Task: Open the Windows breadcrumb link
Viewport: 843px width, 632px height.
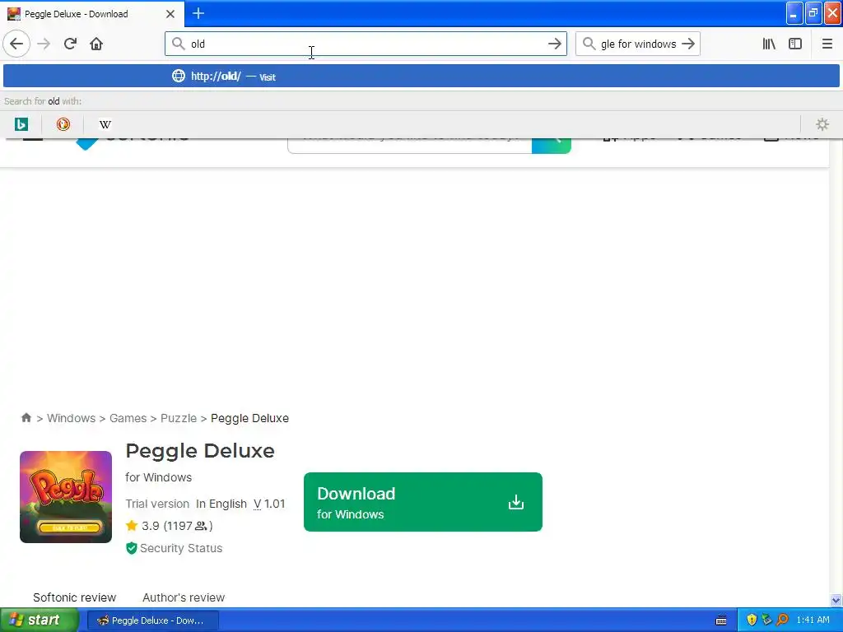Action: 71,418
